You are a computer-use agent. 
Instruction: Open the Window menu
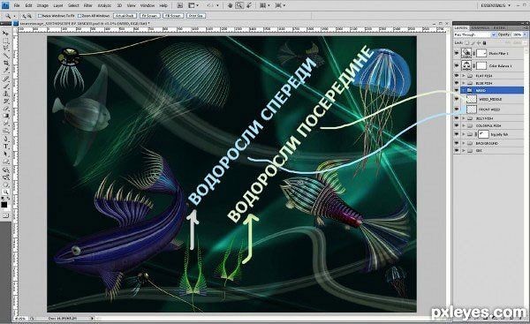click(x=147, y=5)
